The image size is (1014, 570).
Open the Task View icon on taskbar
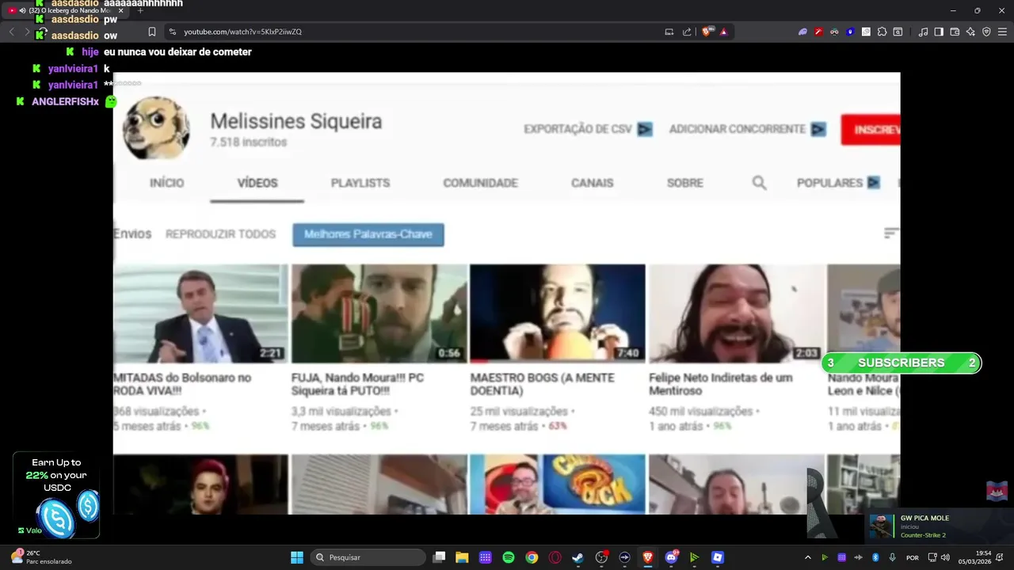439,557
